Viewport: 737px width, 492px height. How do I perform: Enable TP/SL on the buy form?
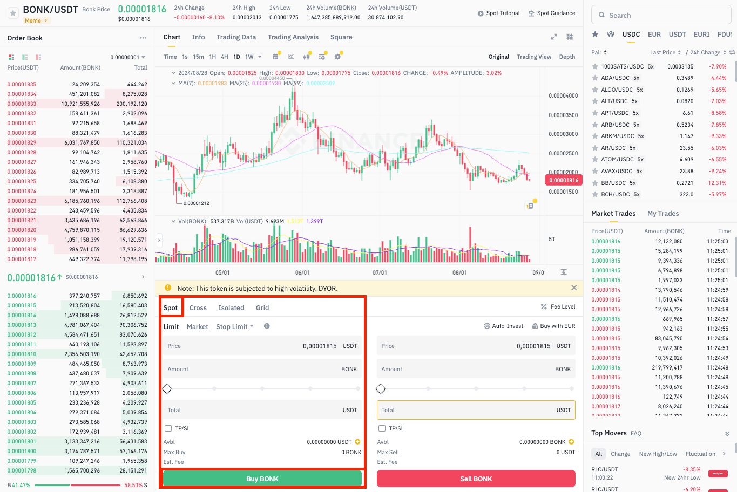pyautogui.click(x=168, y=428)
